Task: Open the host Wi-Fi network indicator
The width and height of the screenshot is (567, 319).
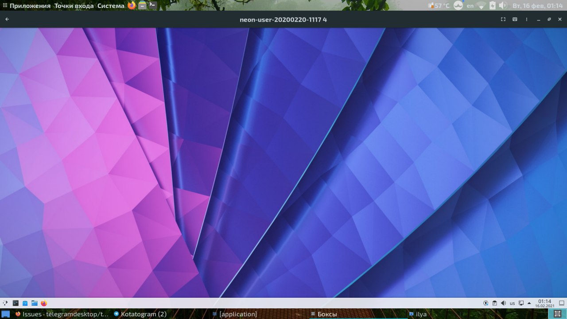Action: (482, 6)
